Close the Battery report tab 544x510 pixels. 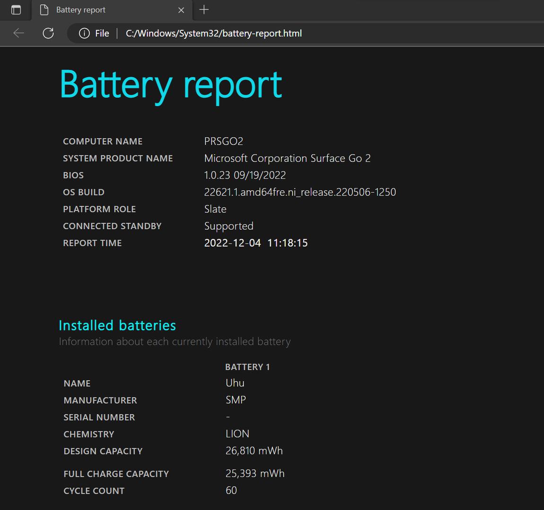[x=181, y=10]
